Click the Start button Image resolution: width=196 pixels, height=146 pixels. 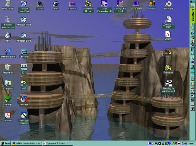(6, 143)
